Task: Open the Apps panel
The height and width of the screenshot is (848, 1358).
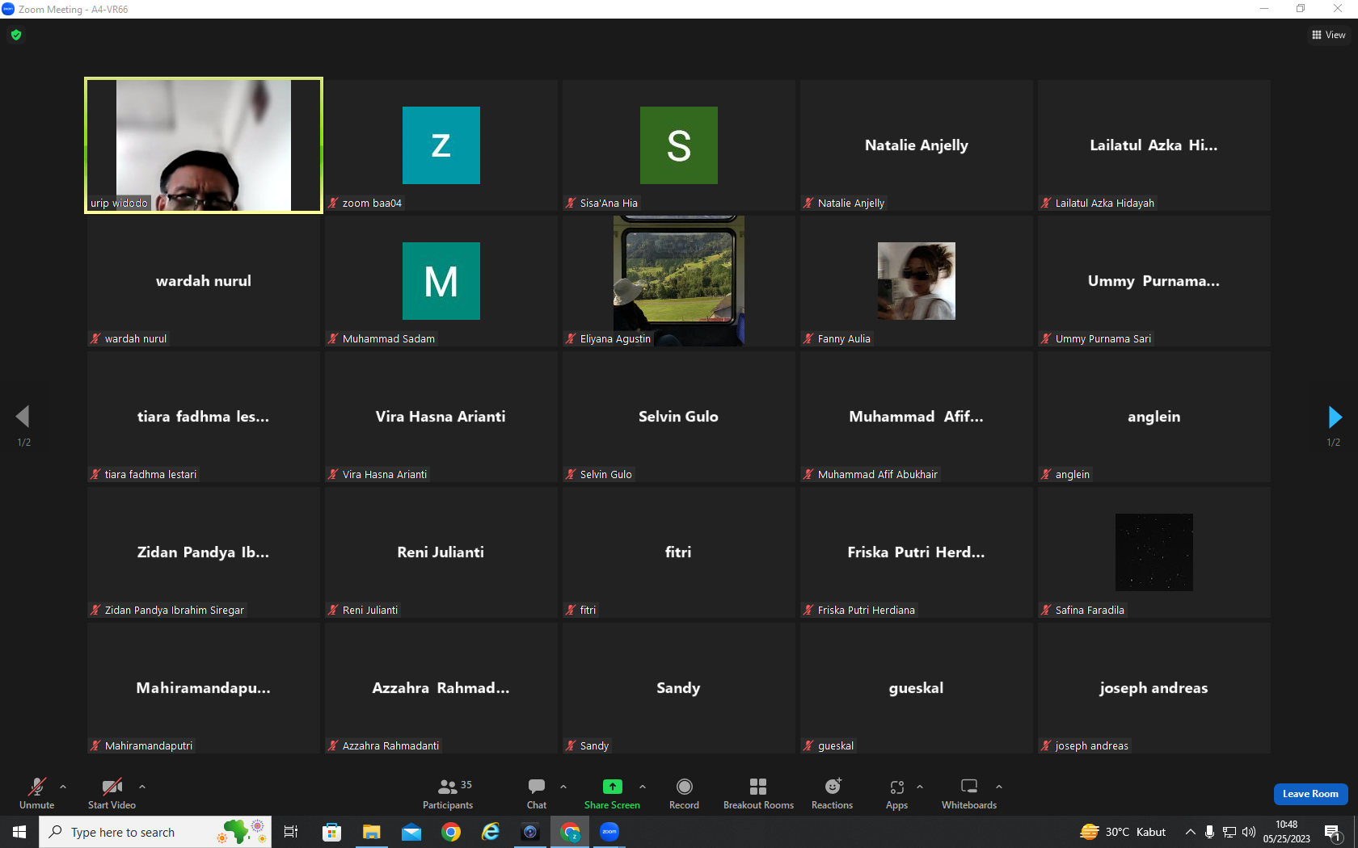Action: tap(896, 793)
